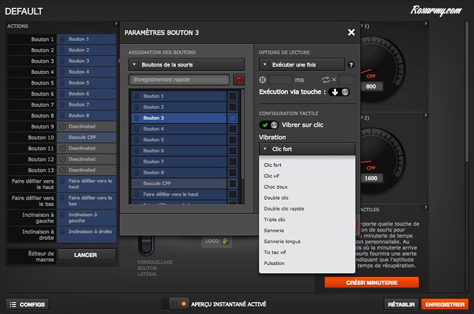
Task: Expand the Exécuter une fois dropdown
Action: click(x=302, y=65)
